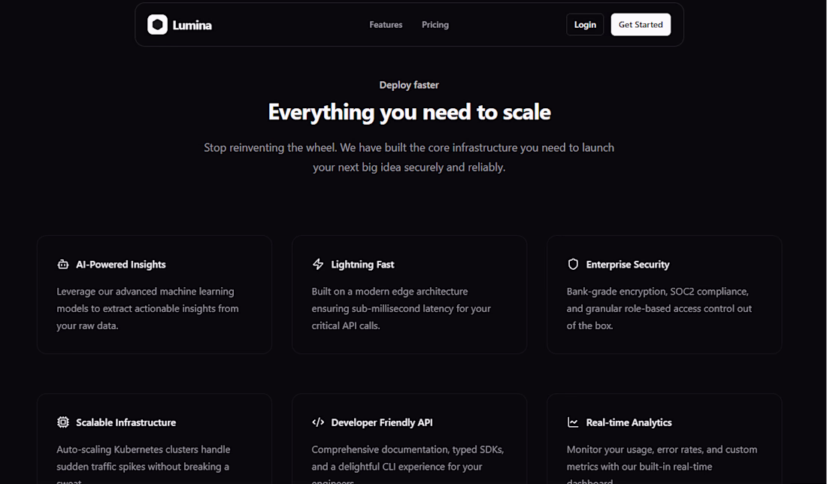Click the 'Leverage our advanced machine learning' description
The image size is (827, 484).
tap(147, 308)
